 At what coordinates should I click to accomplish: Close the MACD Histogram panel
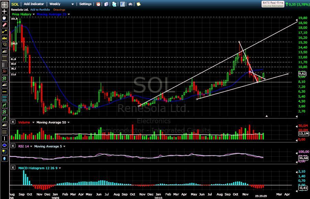click(13, 168)
